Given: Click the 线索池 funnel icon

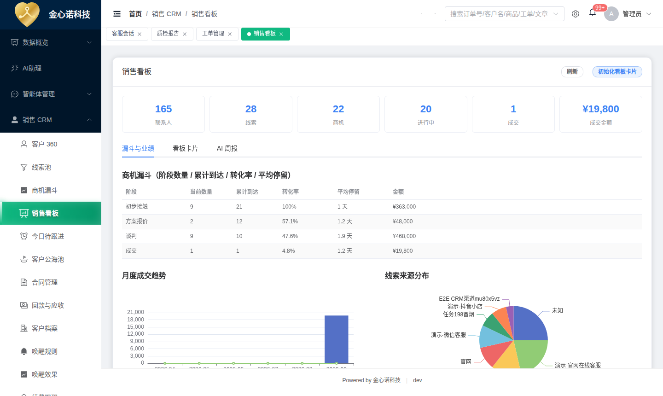Looking at the screenshot, I should coord(24,167).
